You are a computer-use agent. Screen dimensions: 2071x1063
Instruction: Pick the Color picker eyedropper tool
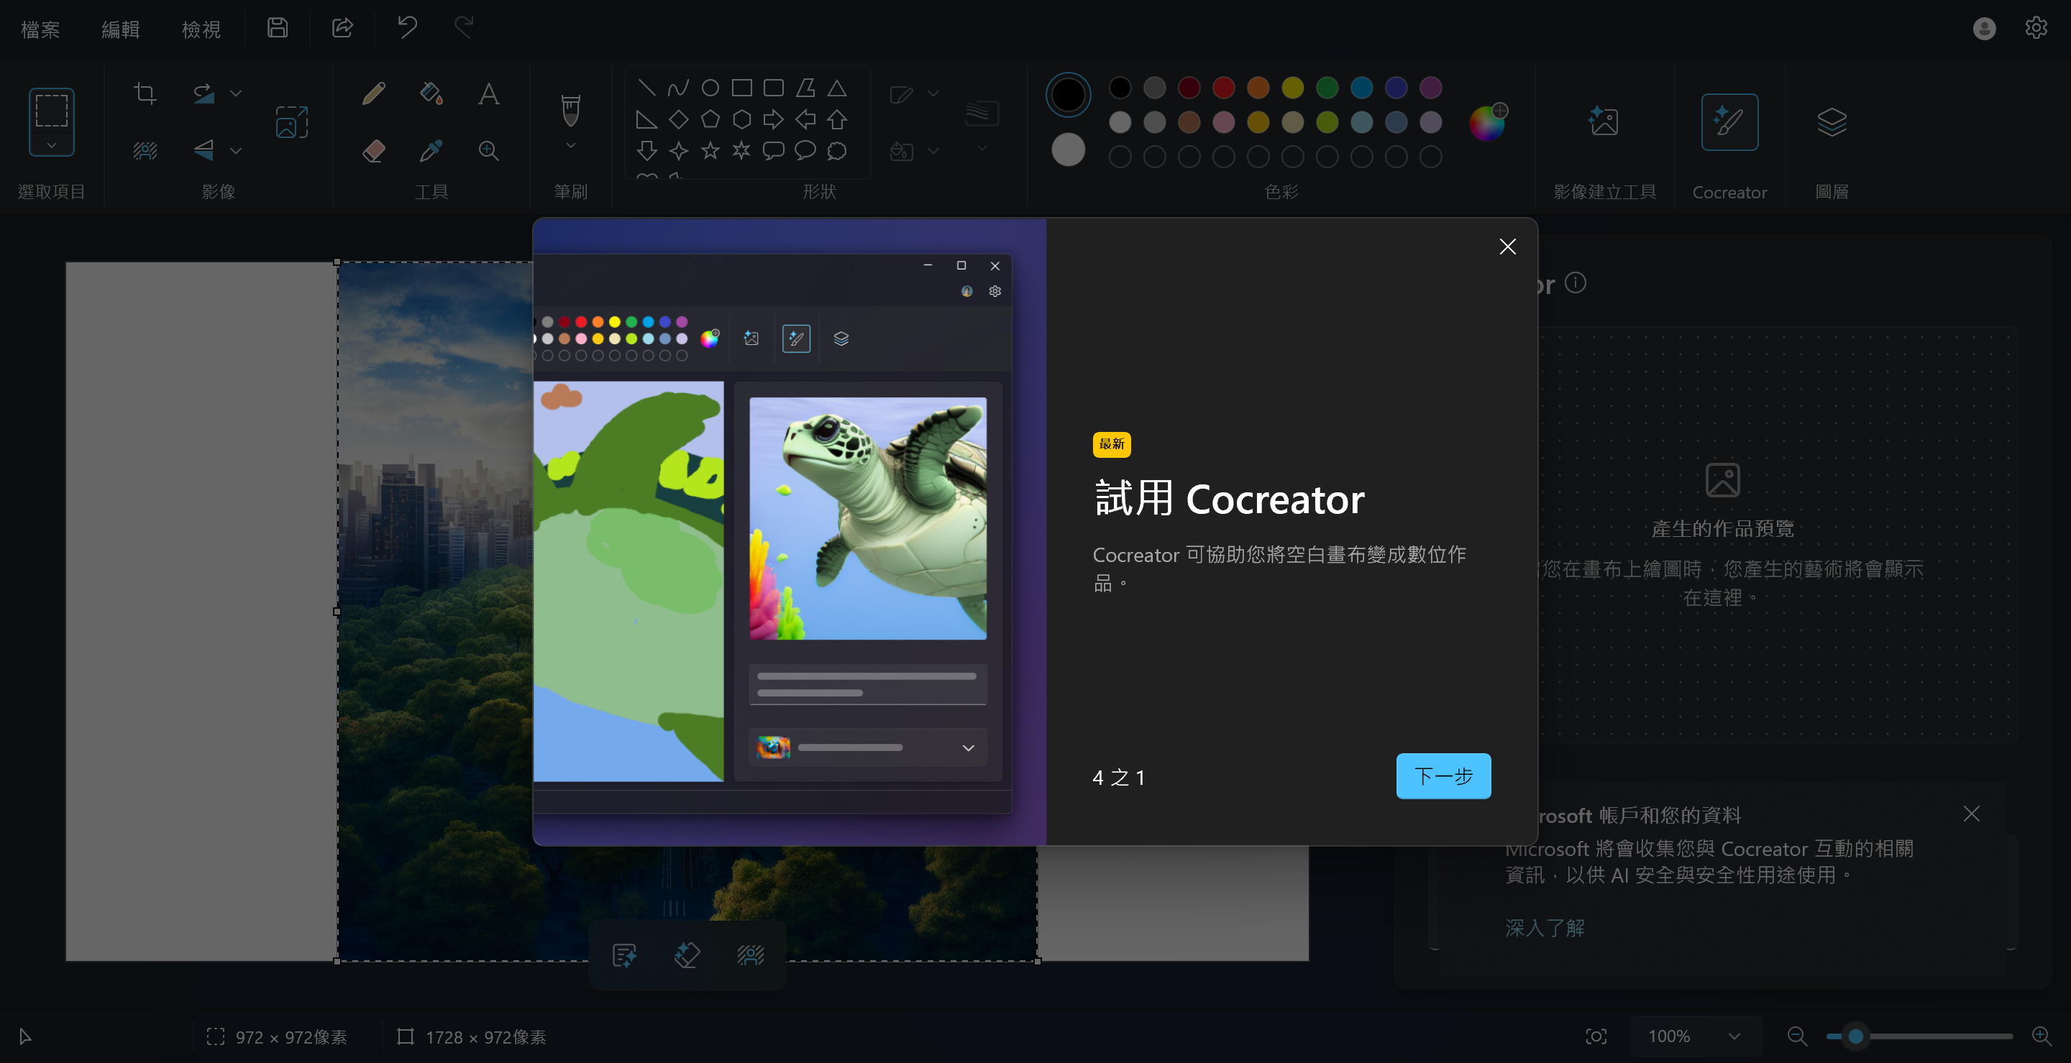[x=431, y=150]
